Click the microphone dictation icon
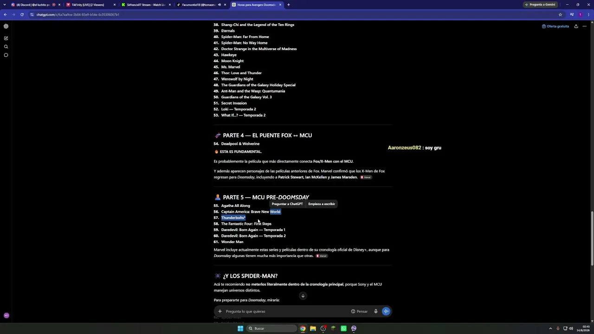The image size is (594, 334). [376, 311]
